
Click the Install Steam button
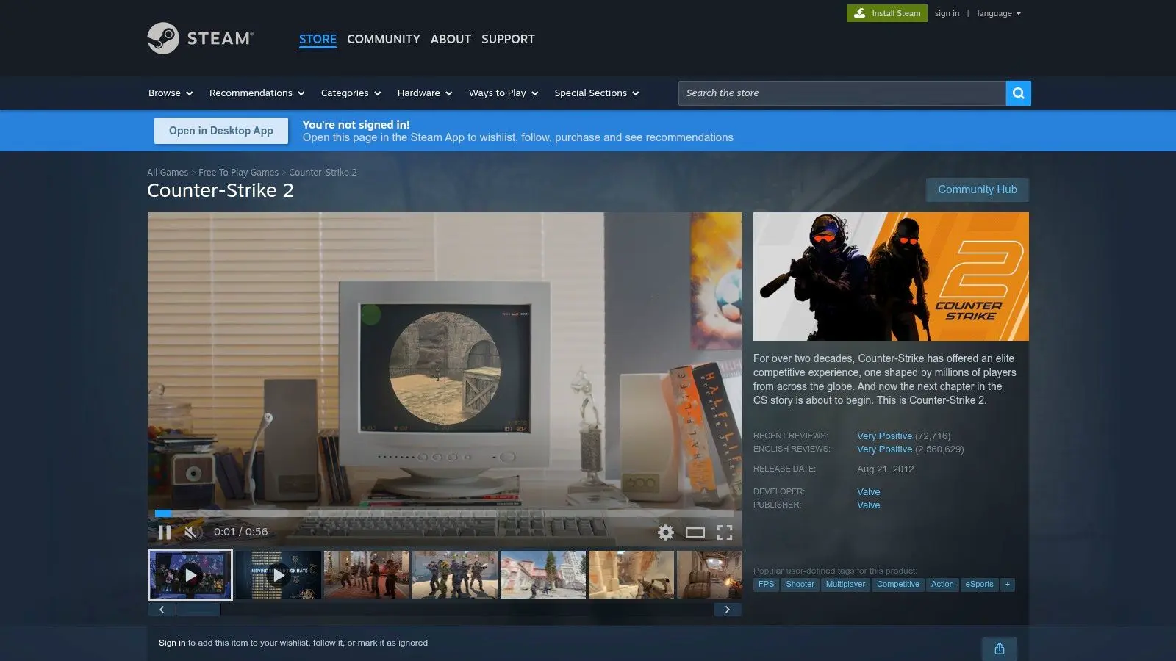(x=887, y=13)
